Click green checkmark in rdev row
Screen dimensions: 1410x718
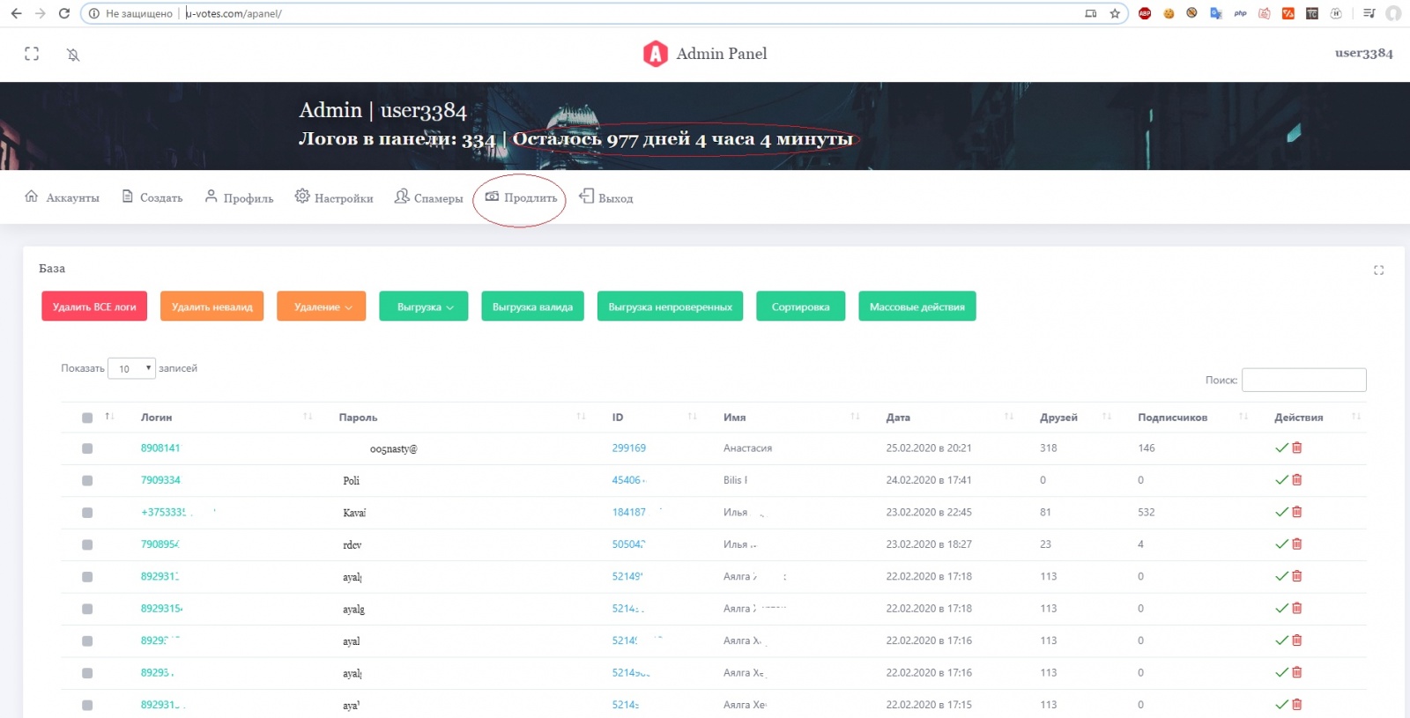pos(1281,544)
